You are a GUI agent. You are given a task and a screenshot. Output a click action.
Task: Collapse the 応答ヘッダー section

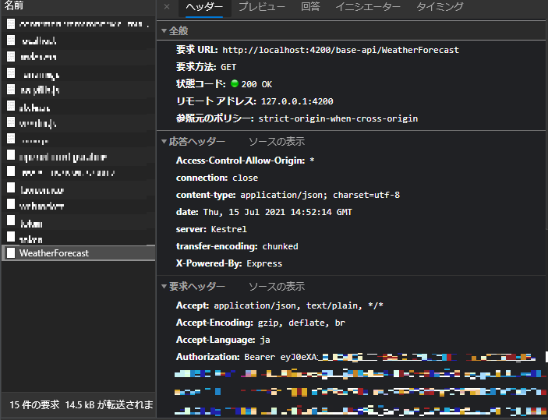(x=164, y=142)
